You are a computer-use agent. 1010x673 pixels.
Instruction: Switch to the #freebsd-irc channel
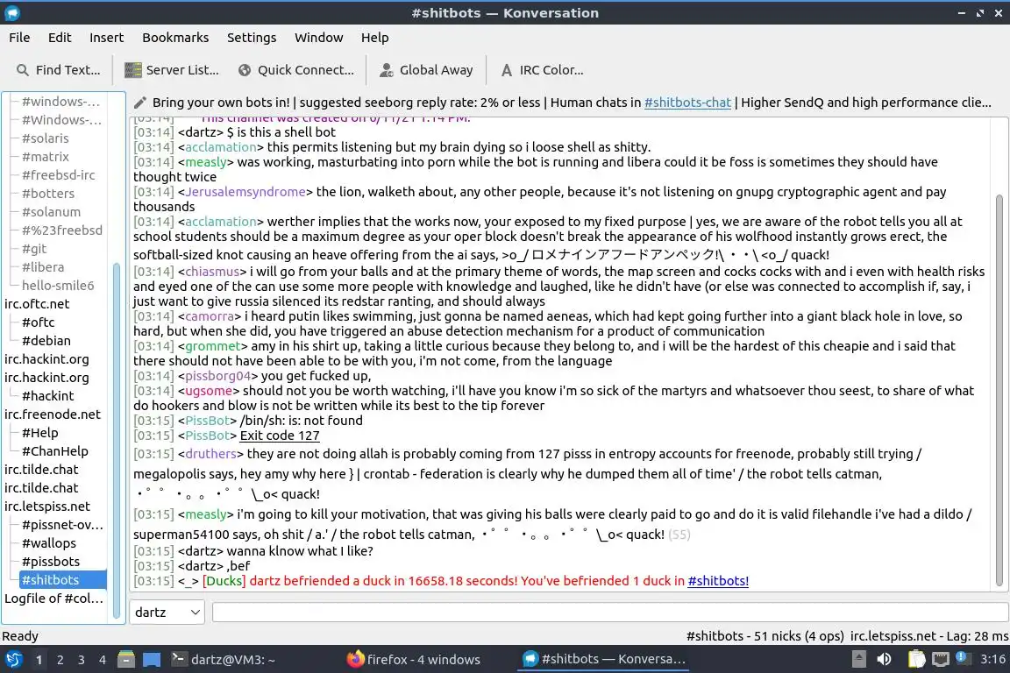point(58,175)
